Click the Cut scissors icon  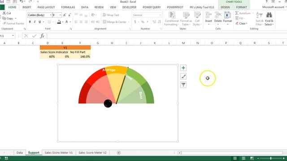pos(4,13)
